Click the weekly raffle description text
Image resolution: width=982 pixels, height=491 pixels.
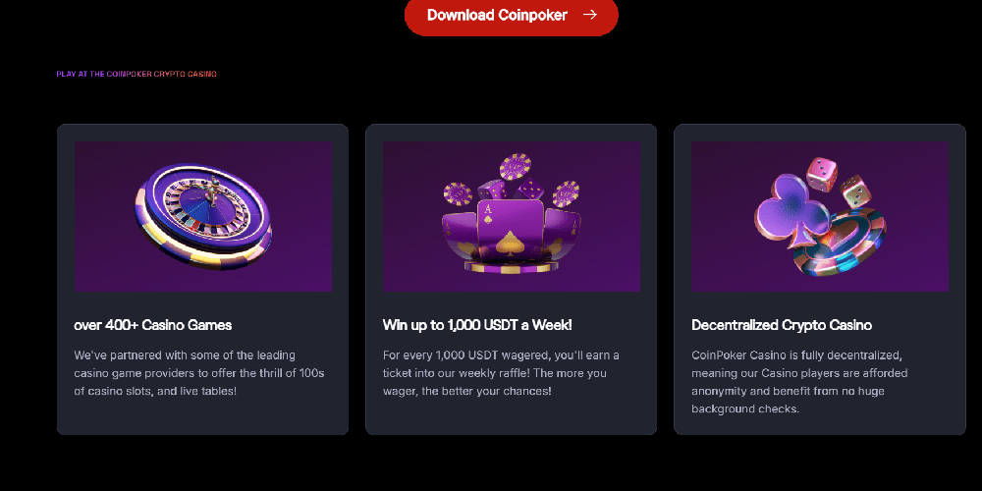coord(501,373)
